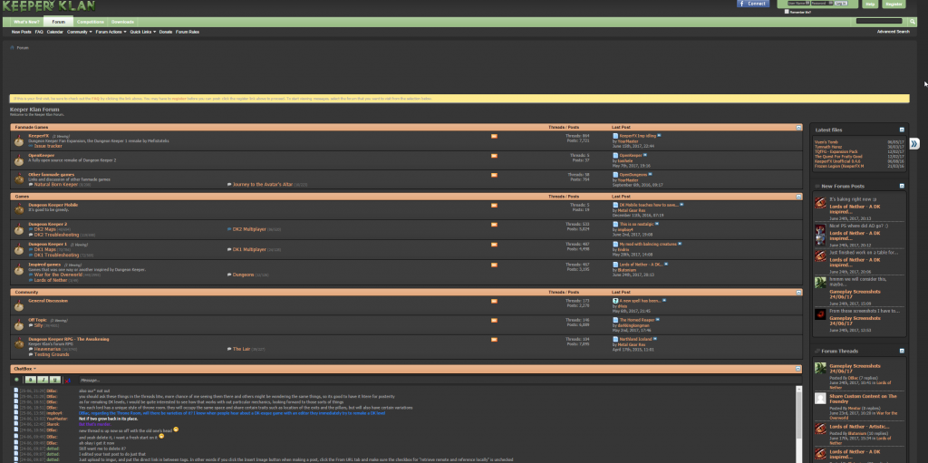
Task: Collapse the Fanmade Games category
Action: (x=799, y=127)
